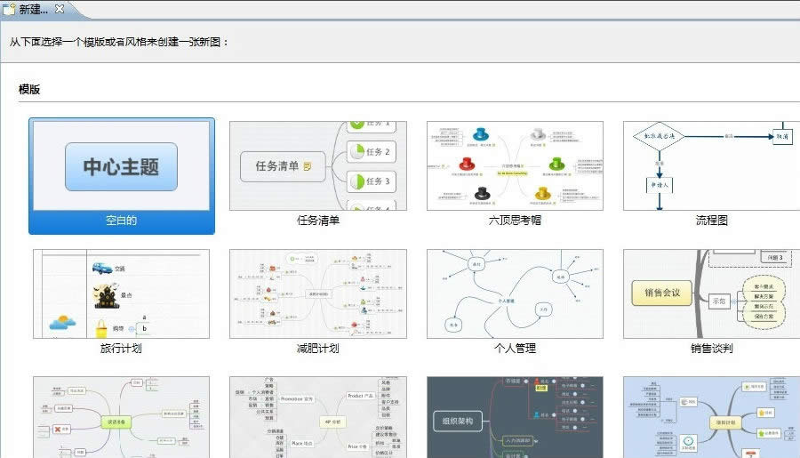Click the new-document icon on 新建 tab
Screen dimensions: 800x458
click(9, 9)
